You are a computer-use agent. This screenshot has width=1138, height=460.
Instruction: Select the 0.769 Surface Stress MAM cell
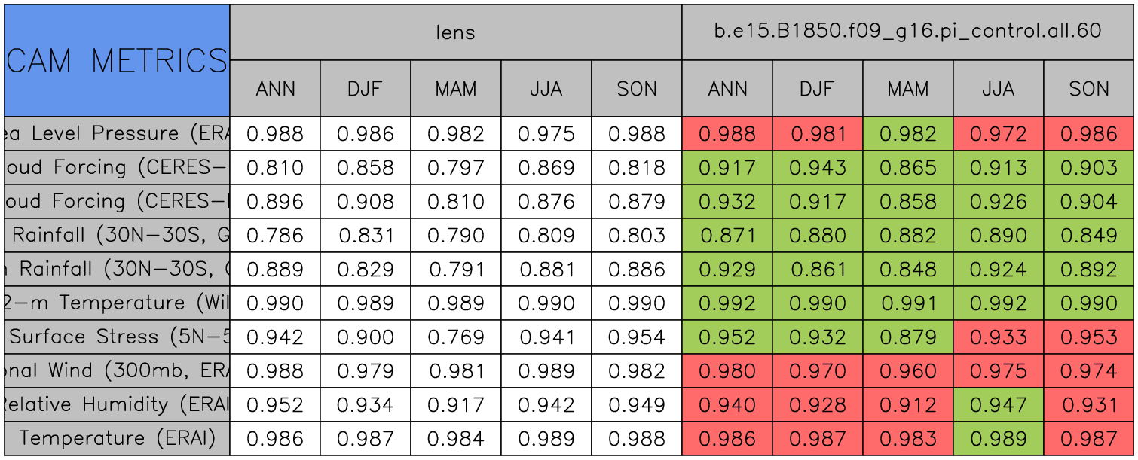(x=456, y=337)
